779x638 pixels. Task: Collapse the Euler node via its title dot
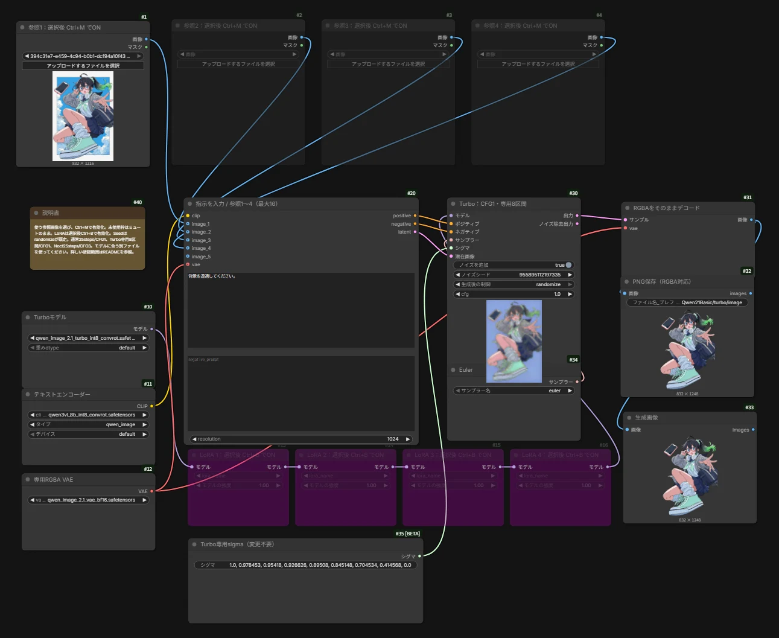[453, 370]
